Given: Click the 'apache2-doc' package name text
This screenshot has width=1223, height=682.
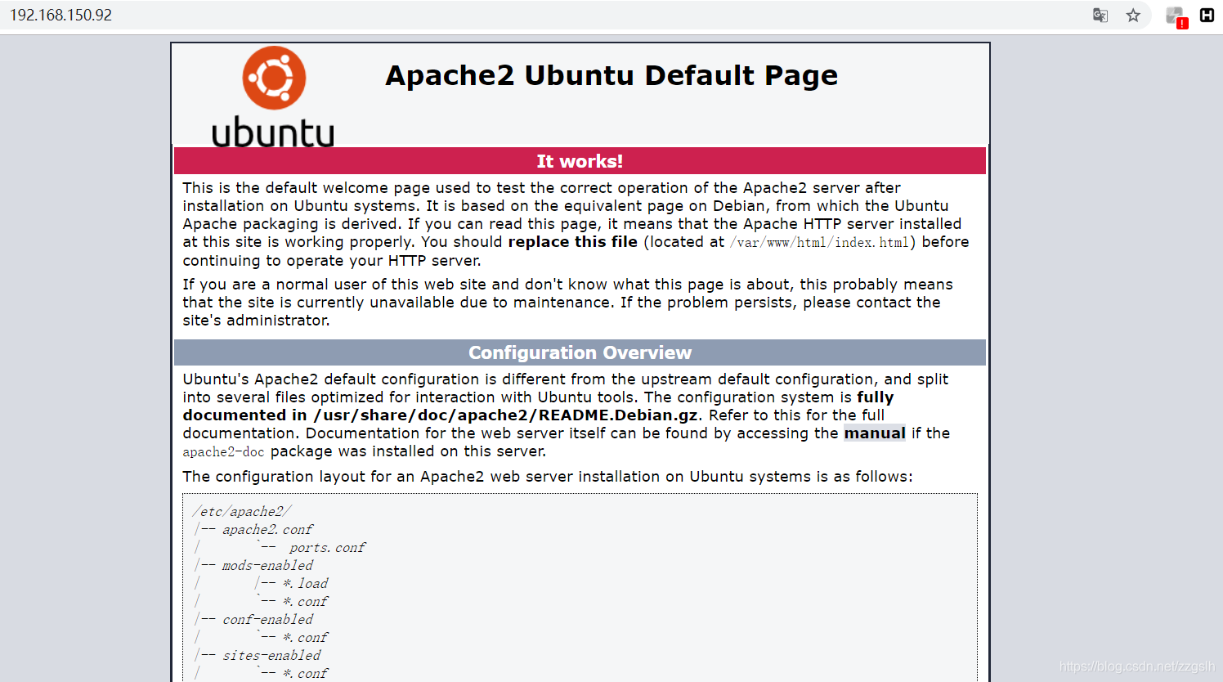Looking at the screenshot, I should 223,452.
